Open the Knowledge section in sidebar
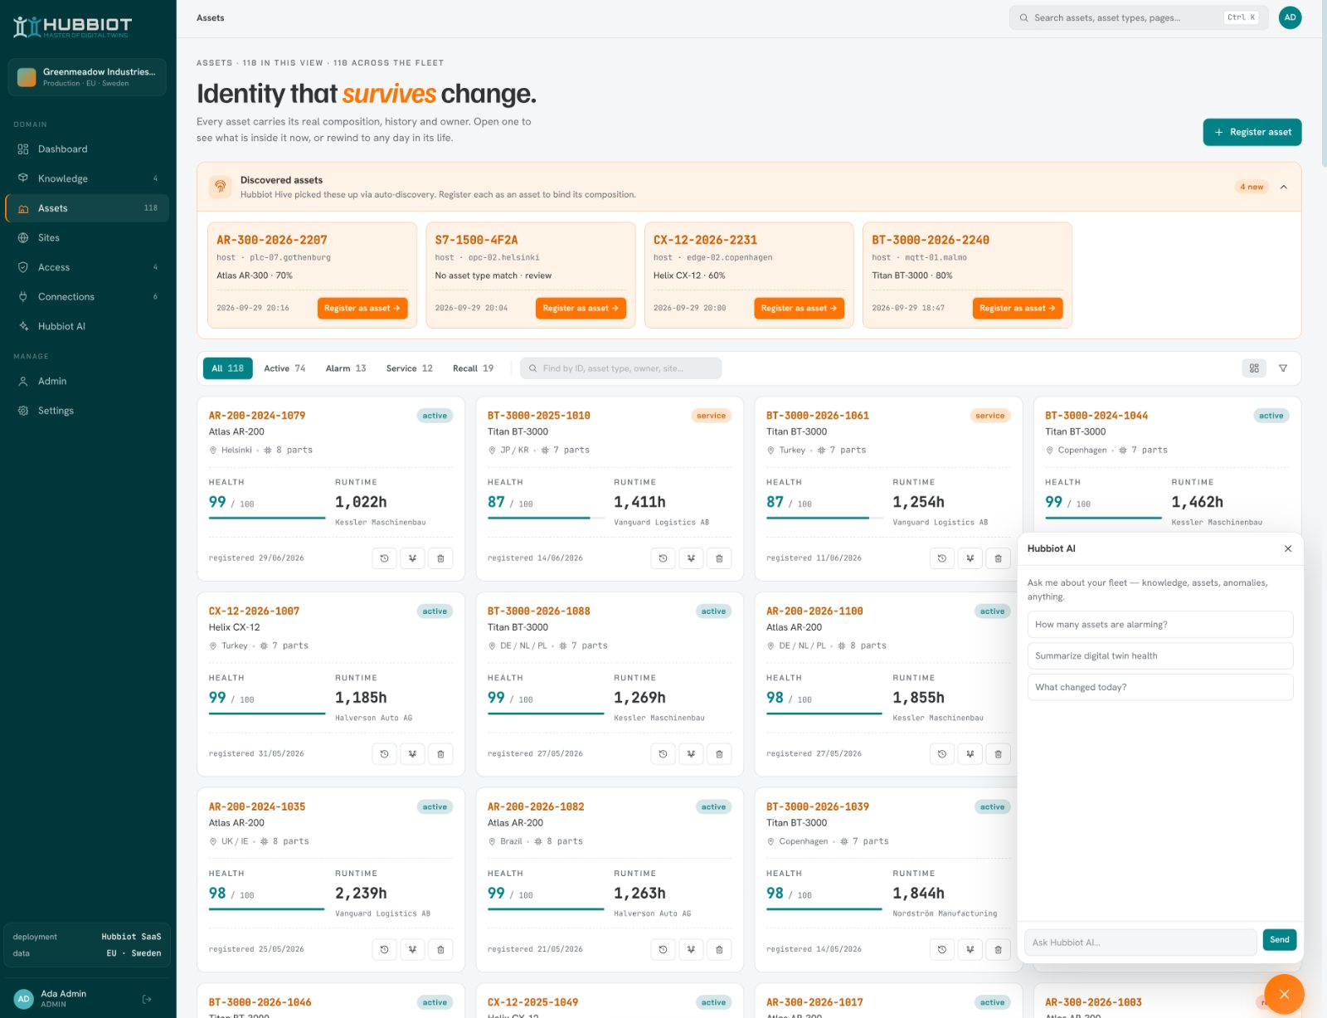 click(87, 178)
